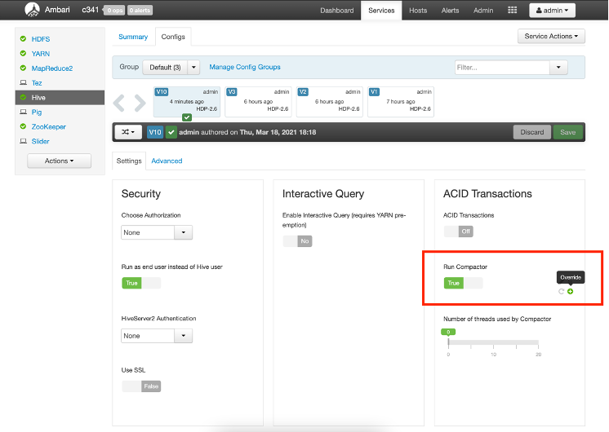Click the Ambari logo icon
This screenshot has width=609, height=432.
pyautogui.click(x=32, y=10)
